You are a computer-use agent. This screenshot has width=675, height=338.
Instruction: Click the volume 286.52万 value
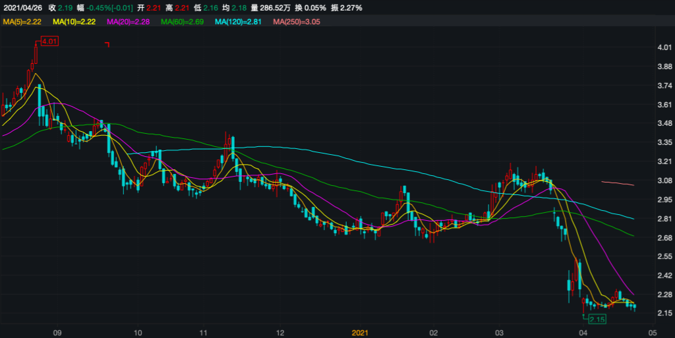coord(275,8)
